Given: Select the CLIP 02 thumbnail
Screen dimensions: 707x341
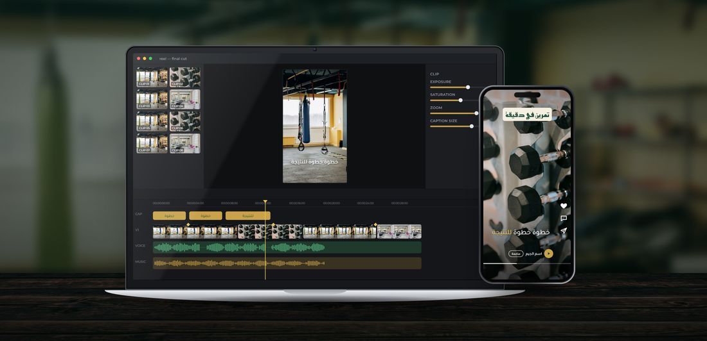Looking at the screenshot, I should [x=185, y=78].
